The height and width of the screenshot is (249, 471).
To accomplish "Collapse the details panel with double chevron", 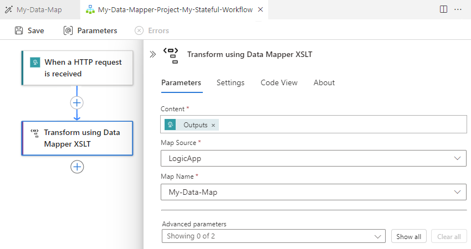I will pos(153,54).
